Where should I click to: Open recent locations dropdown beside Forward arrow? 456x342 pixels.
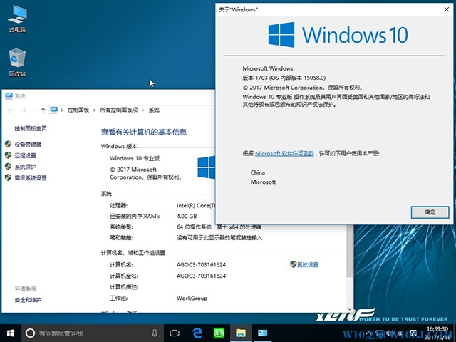click(33, 110)
